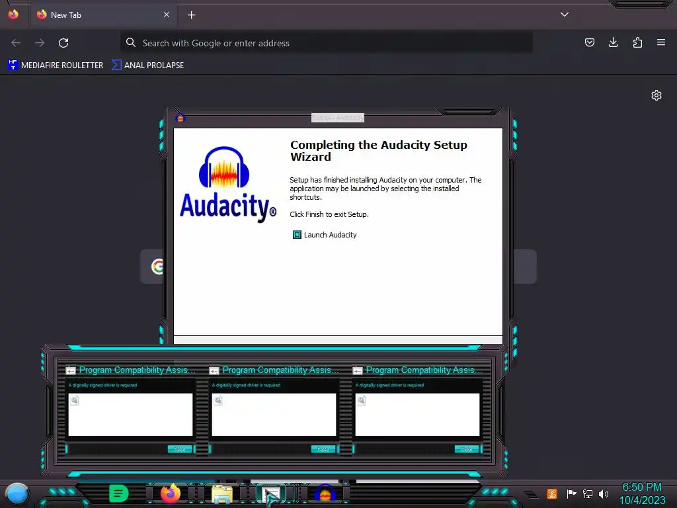Open new tab page personalize gear
677x508 pixels.
click(x=657, y=95)
